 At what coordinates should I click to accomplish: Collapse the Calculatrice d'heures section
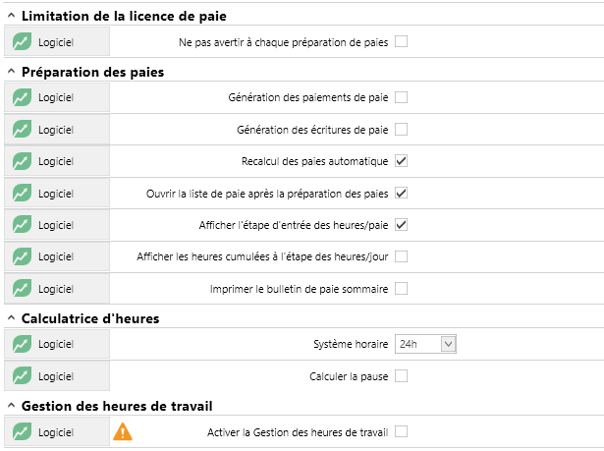tap(12, 318)
